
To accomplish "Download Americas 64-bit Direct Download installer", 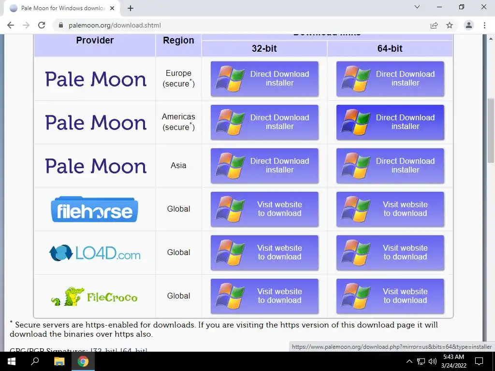I will [390, 122].
